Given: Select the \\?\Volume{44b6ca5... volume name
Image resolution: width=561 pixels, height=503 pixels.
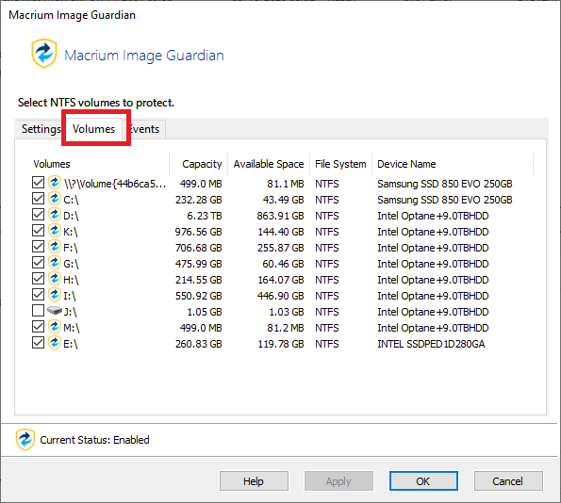Looking at the screenshot, I should coord(115,184).
